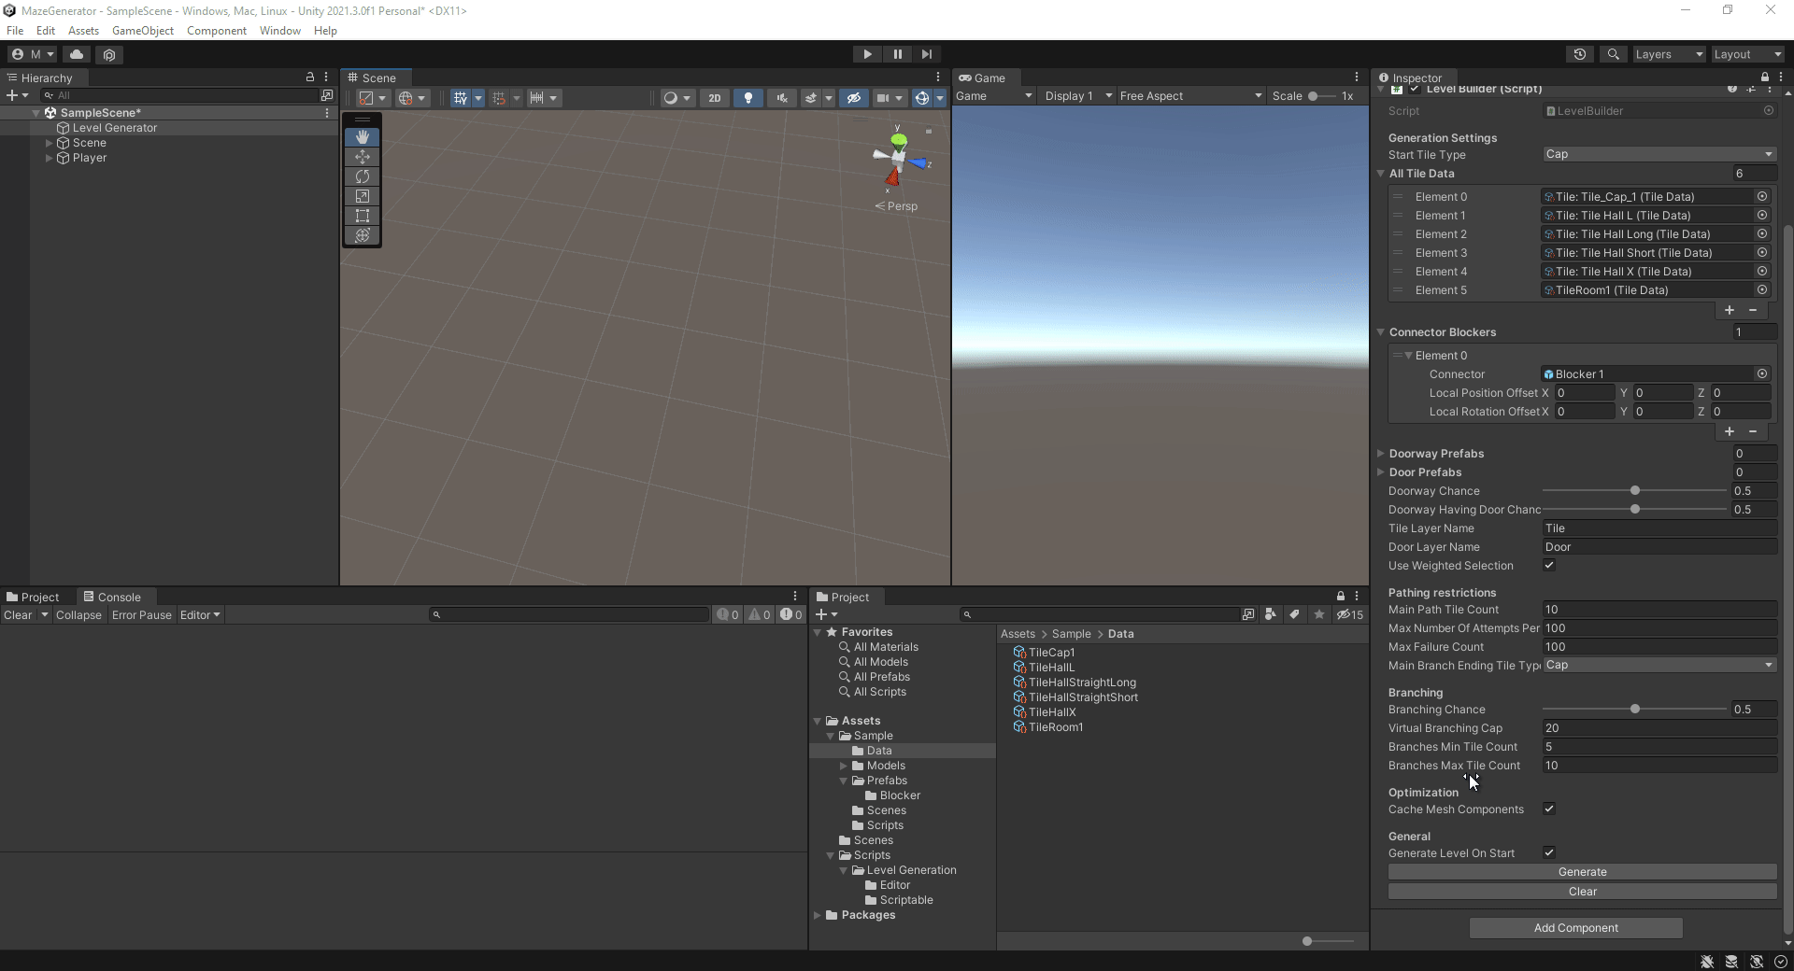Toggle Use Weighted Selection checkbox
Image resolution: width=1794 pixels, height=971 pixels.
[x=1549, y=565]
